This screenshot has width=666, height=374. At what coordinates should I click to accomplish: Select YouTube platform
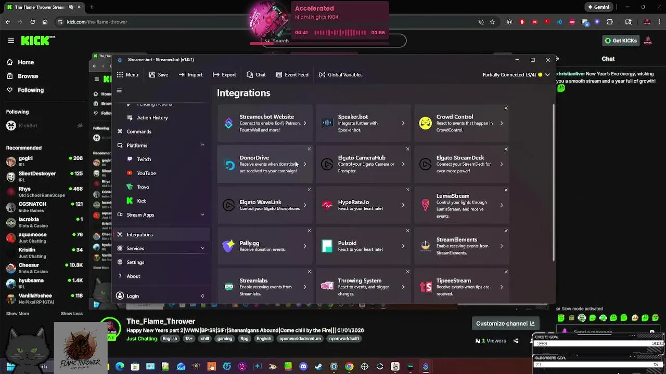pos(146,173)
